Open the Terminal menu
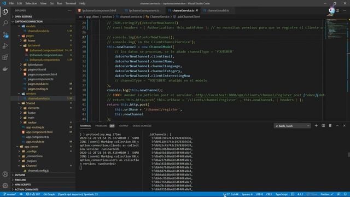350x197 pixels. [x=71, y=3]
